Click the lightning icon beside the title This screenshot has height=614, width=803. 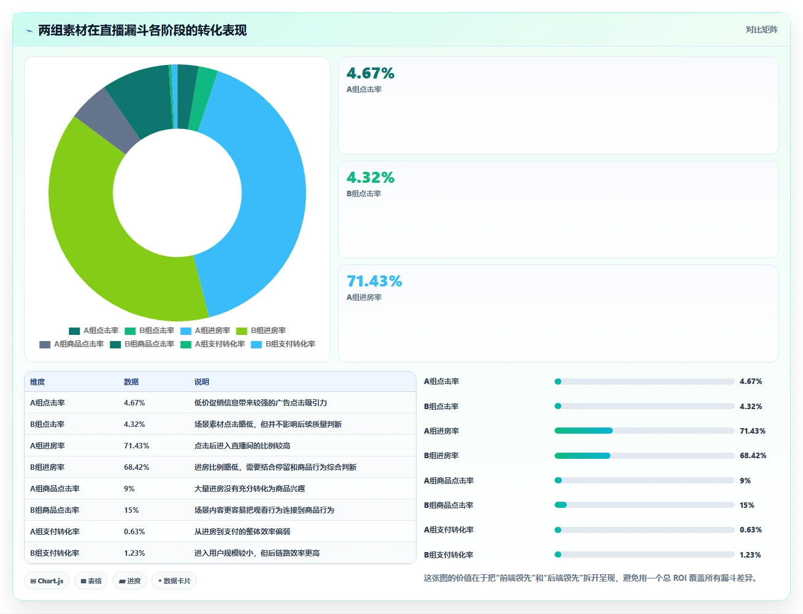coord(29,31)
